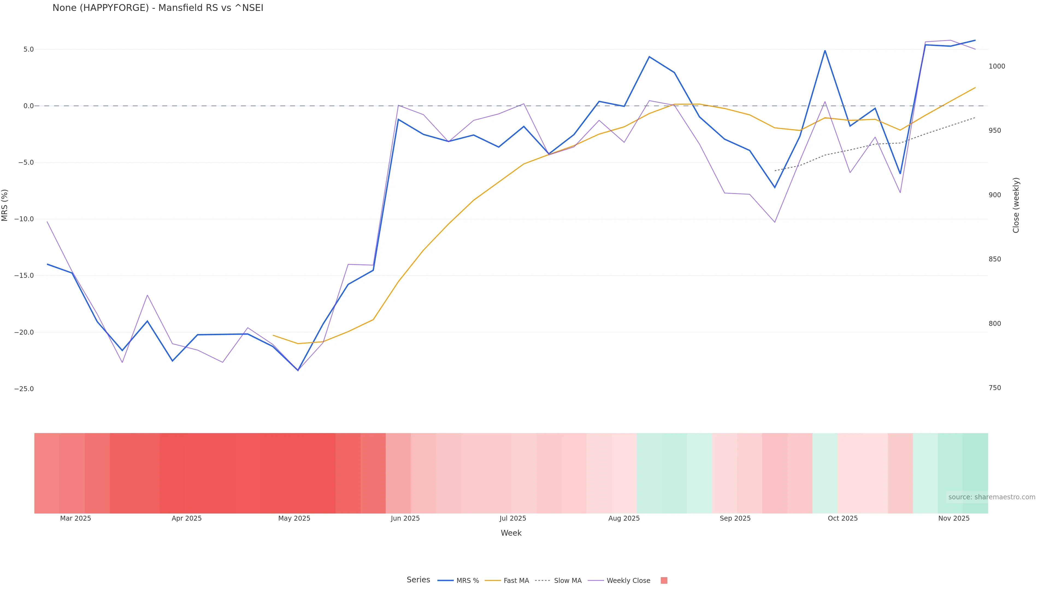Select the Close (weekly) axis title
The width and height of the screenshot is (1049, 590).
[x=1016, y=205]
